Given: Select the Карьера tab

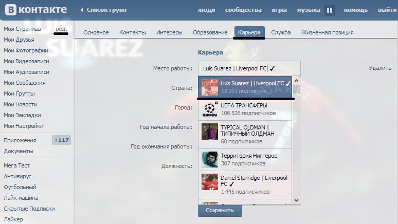Looking at the screenshot, I should point(249,32).
